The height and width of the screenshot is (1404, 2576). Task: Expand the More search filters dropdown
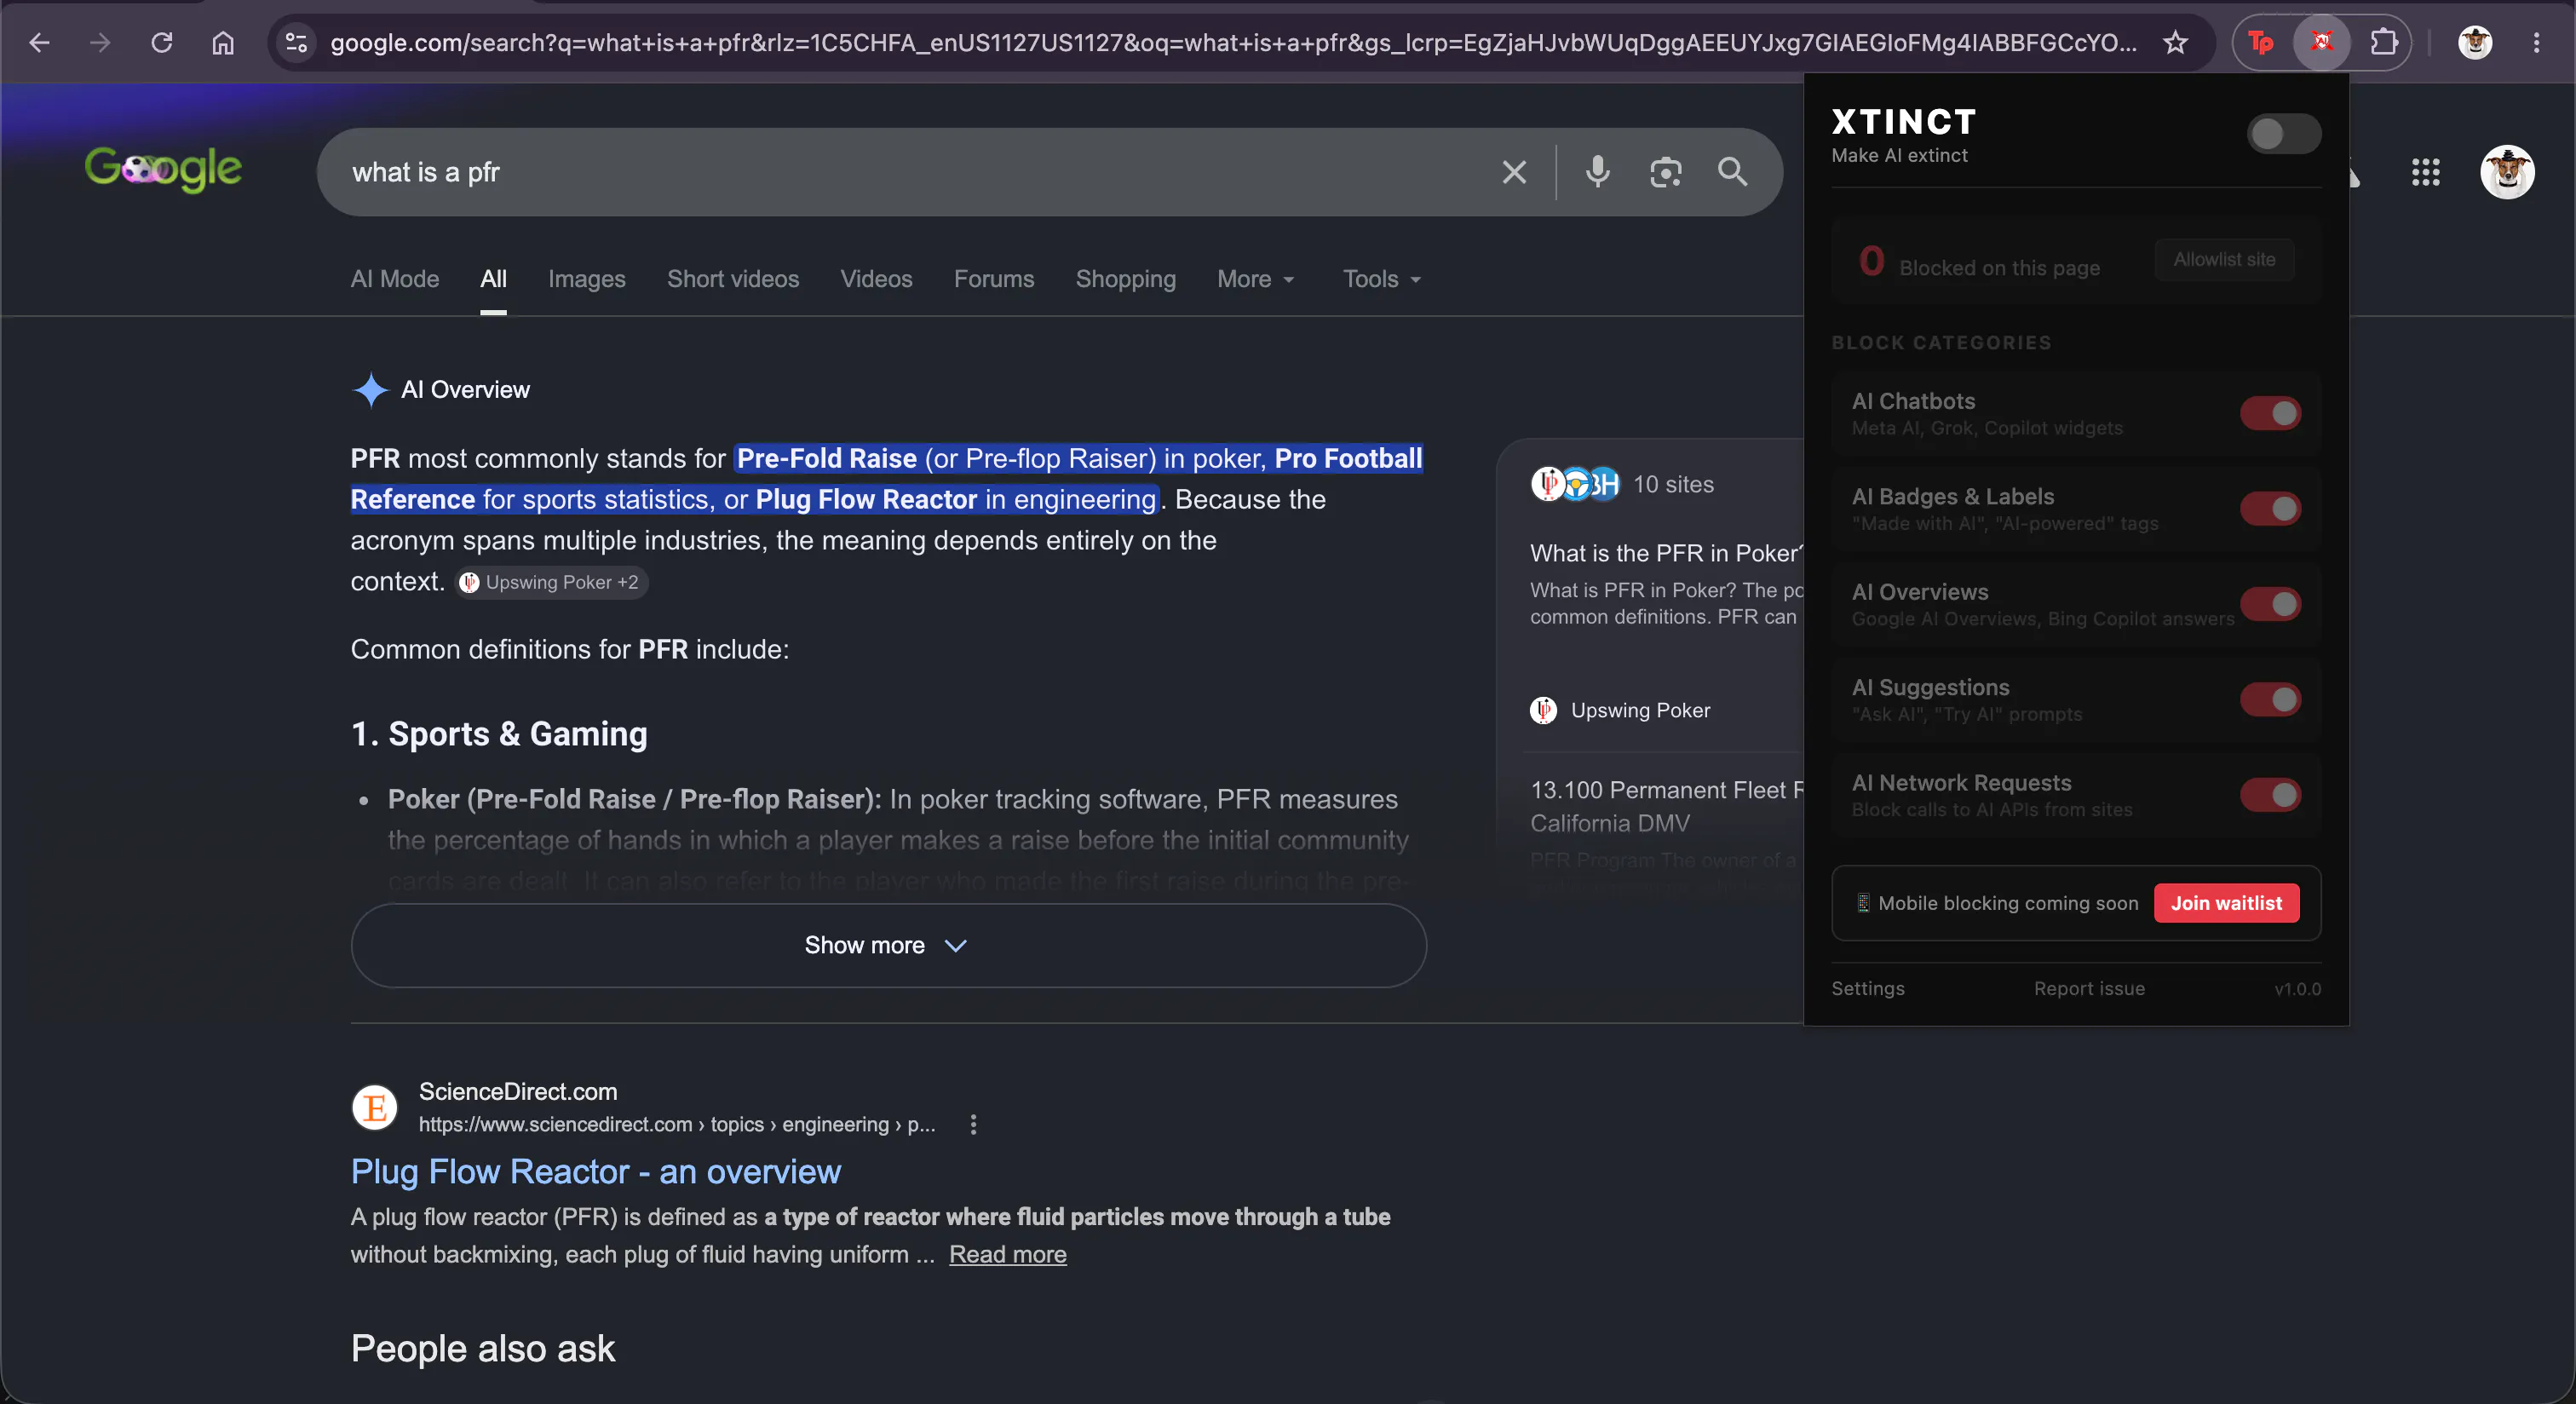pyautogui.click(x=1256, y=279)
